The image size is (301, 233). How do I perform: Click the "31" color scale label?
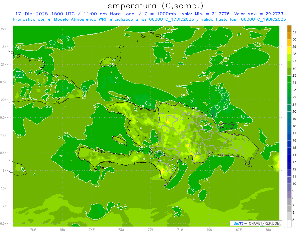pyautogui.click(x=294, y=32)
